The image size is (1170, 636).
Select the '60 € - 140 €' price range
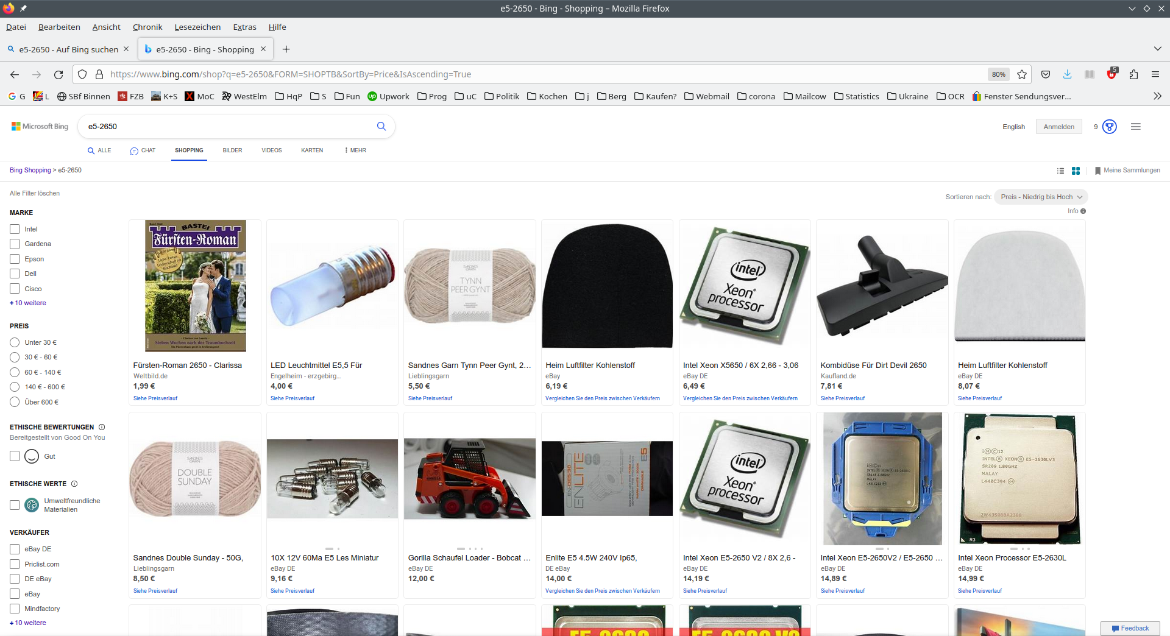coord(15,372)
